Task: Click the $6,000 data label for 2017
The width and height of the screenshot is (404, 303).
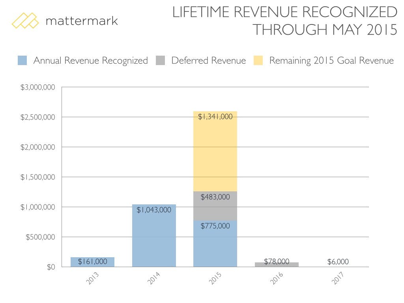Action: pyautogui.click(x=338, y=262)
